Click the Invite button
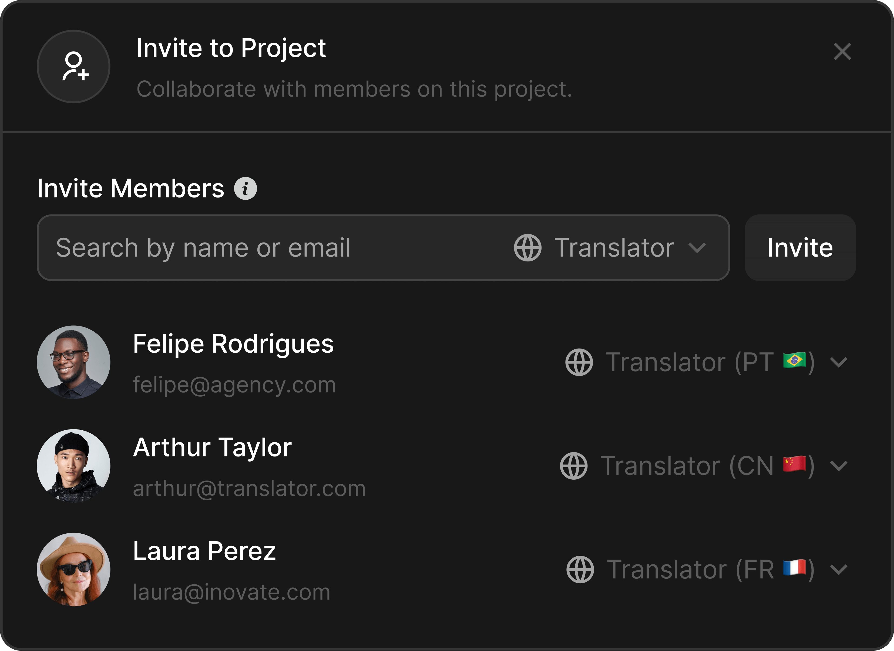The width and height of the screenshot is (894, 651). pyautogui.click(x=800, y=248)
